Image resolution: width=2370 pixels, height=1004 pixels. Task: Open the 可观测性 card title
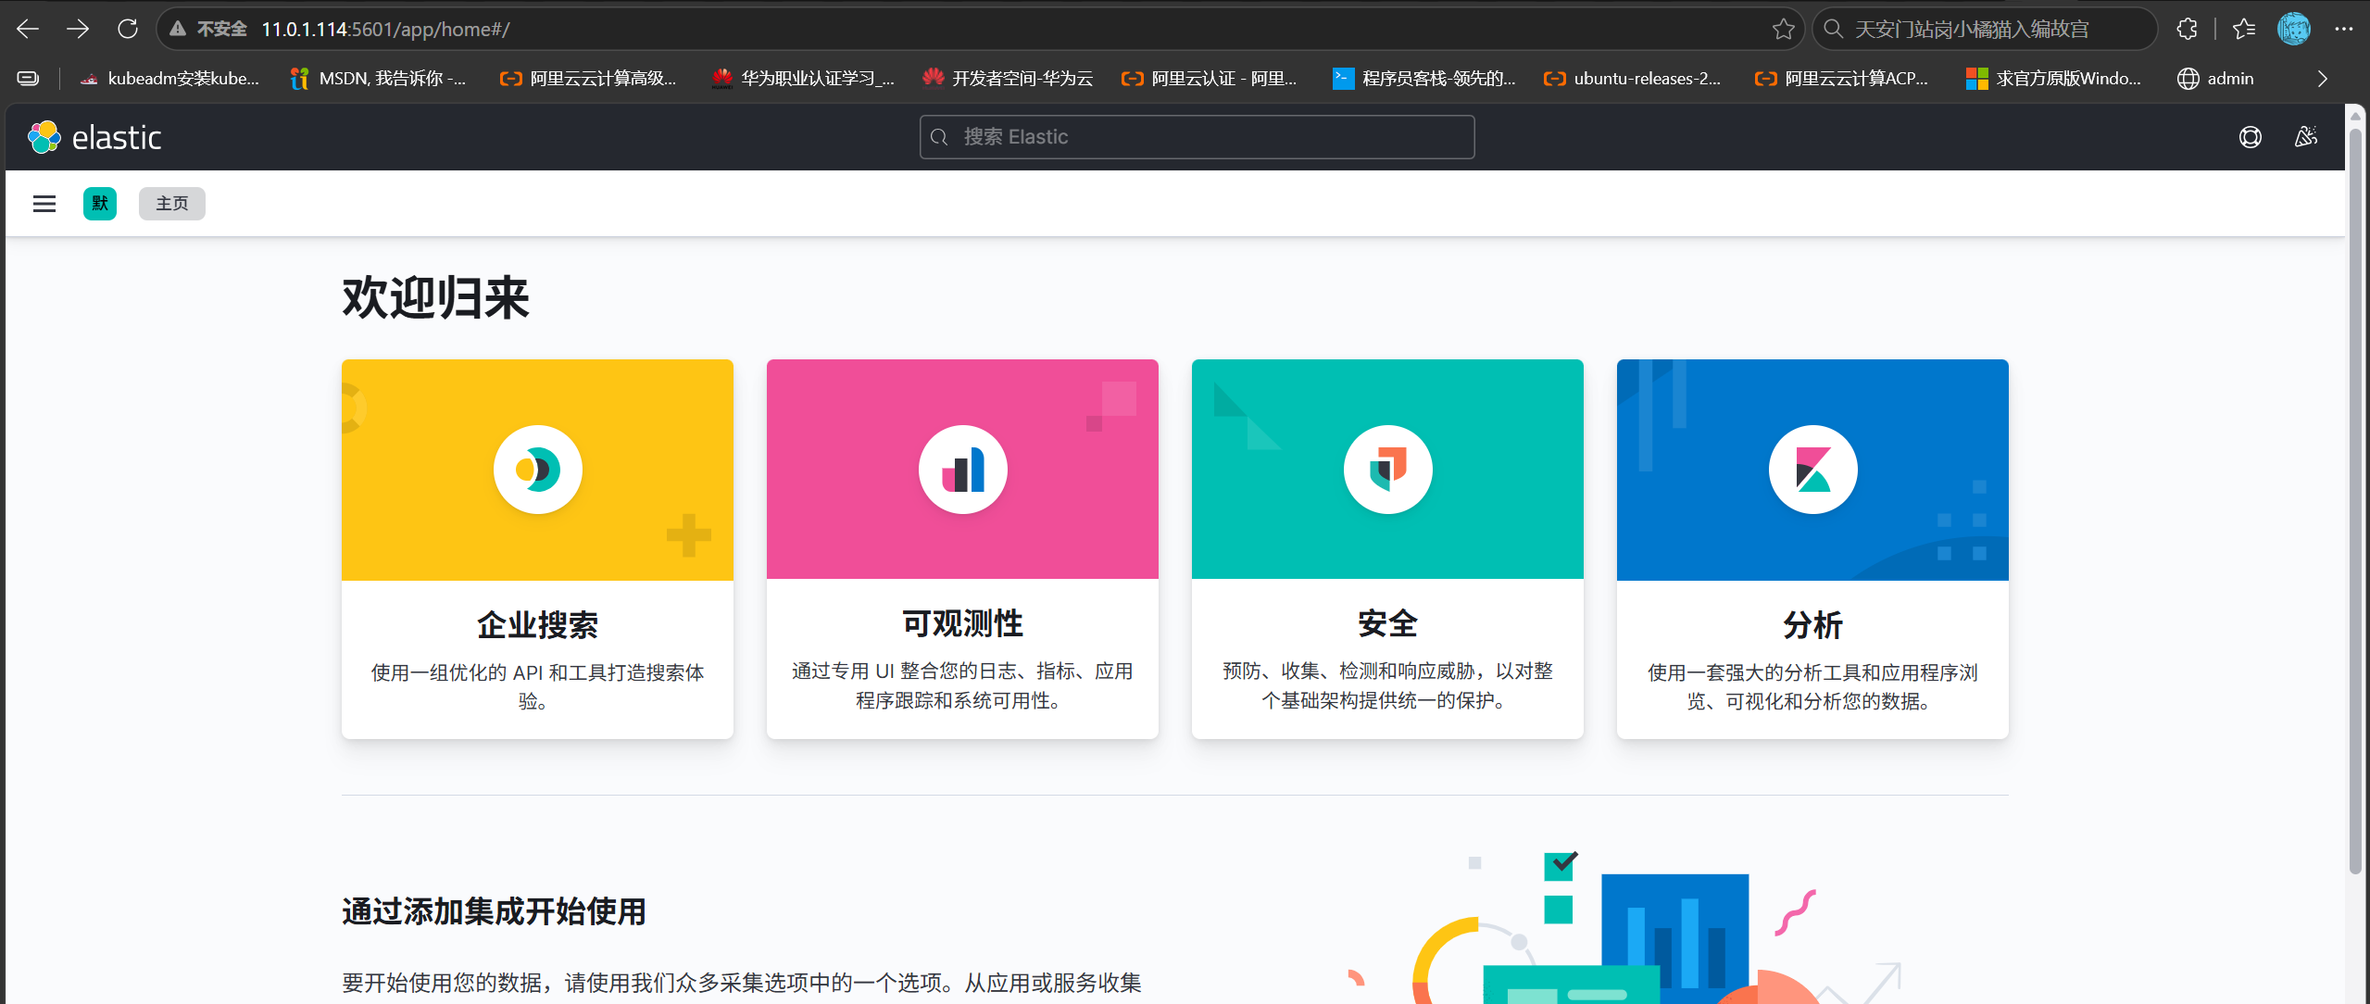click(x=962, y=623)
